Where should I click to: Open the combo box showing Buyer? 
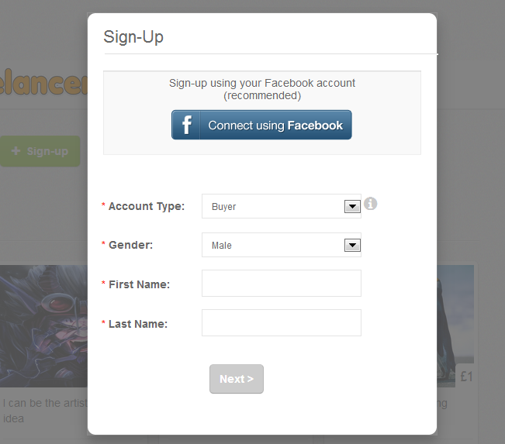tap(272, 207)
